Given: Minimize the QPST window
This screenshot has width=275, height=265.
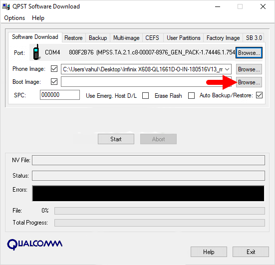Looking at the screenshot, I should [218, 6].
